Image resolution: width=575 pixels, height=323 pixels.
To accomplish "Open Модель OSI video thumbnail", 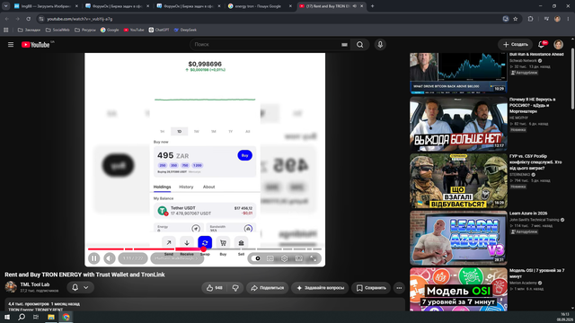I will pyautogui.click(x=458, y=289).
